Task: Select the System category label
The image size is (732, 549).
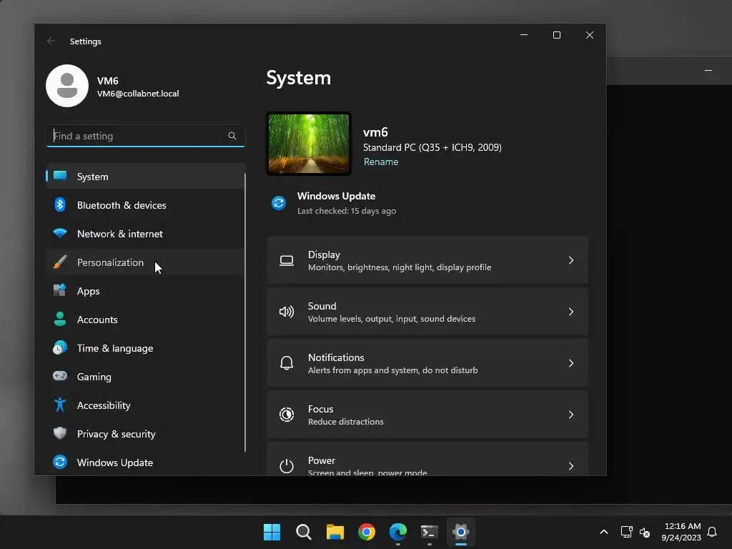Action: 92,177
